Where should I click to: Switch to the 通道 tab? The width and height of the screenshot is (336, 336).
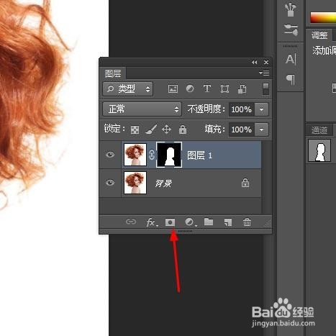(319, 130)
